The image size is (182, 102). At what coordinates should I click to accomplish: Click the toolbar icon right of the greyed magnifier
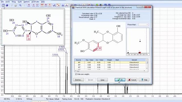click(x=29, y=5)
